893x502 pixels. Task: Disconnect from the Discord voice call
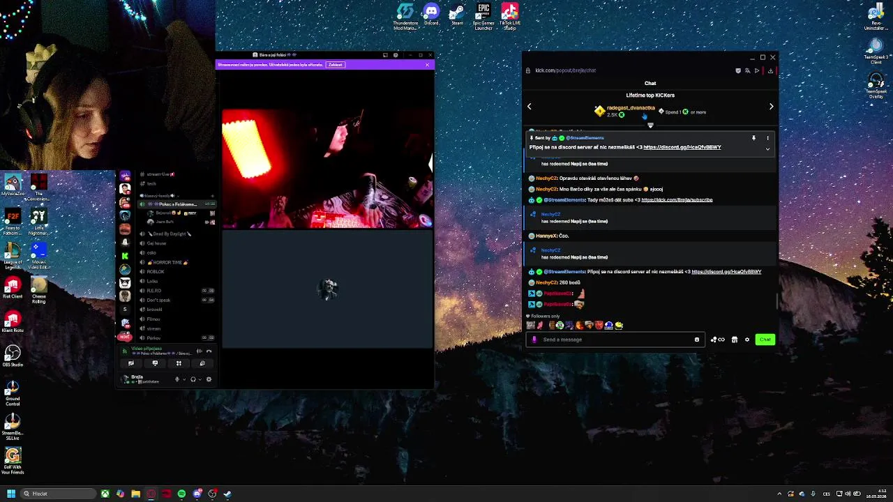click(209, 351)
